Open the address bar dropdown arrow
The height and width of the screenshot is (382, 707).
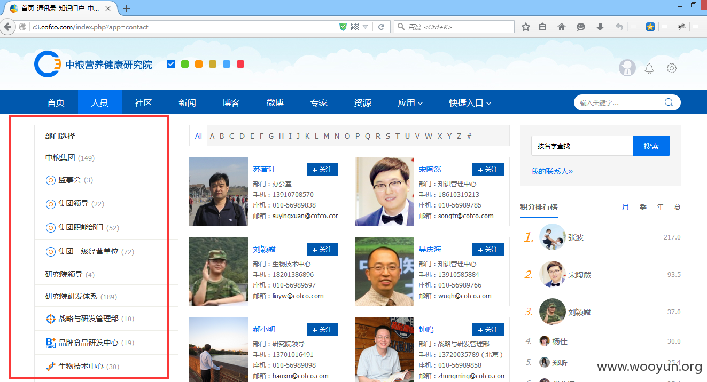[x=366, y=27]
